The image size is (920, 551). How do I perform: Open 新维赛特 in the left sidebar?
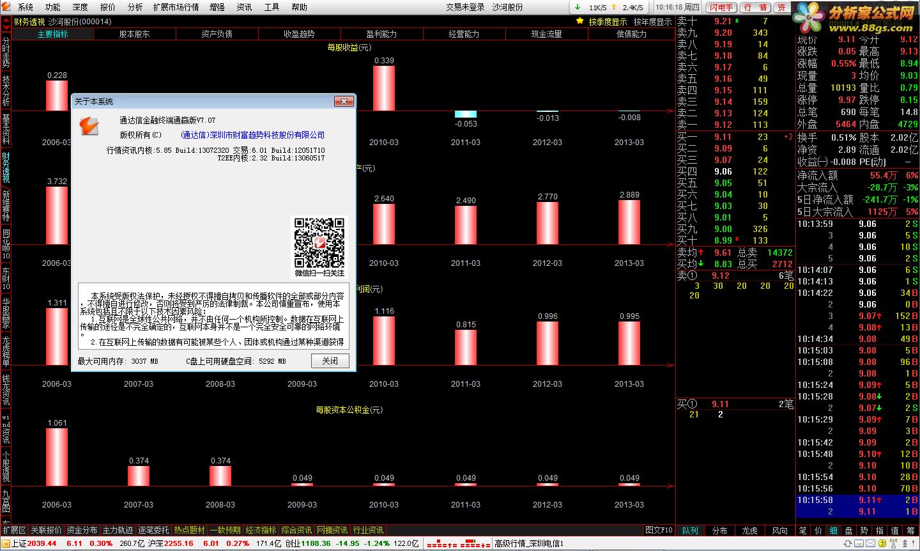[x=6, y=206]
